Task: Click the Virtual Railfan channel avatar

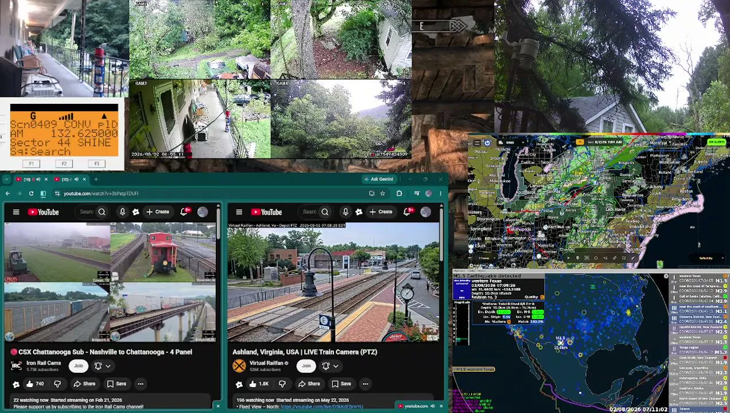Action: (239, 366)
